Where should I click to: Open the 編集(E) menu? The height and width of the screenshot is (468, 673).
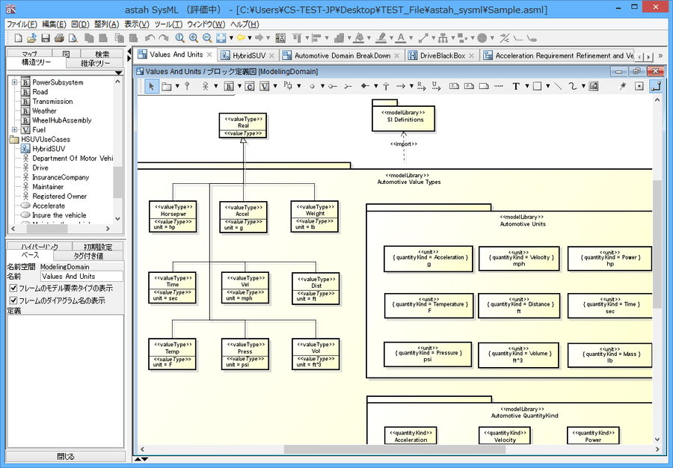[x=54, y=25]
